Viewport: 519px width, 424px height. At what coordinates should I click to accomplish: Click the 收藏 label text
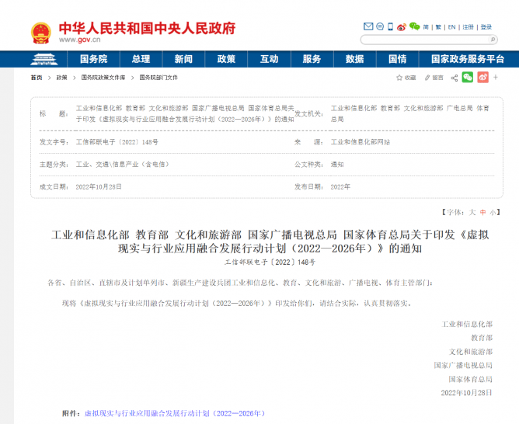point(410,78)
